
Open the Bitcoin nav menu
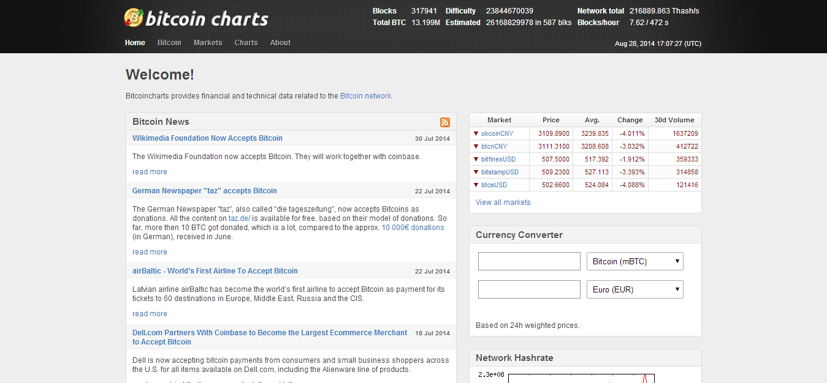pyautogui.click(x=169, y=43)
